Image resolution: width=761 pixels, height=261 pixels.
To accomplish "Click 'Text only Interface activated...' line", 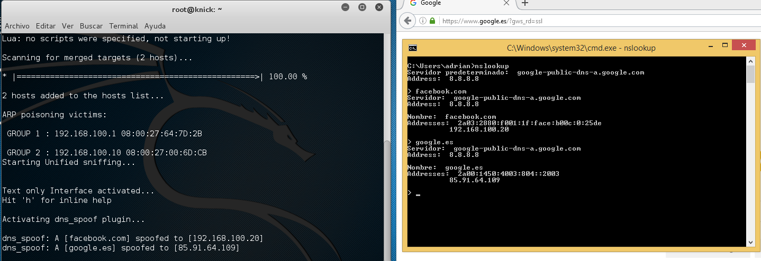I will (78, 191).
